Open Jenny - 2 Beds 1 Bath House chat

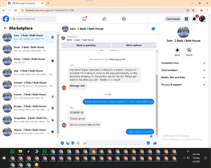tap(28, 61)
